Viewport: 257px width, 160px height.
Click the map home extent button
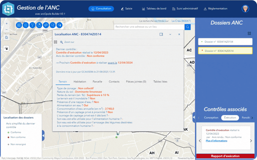(x=7, y=37)
